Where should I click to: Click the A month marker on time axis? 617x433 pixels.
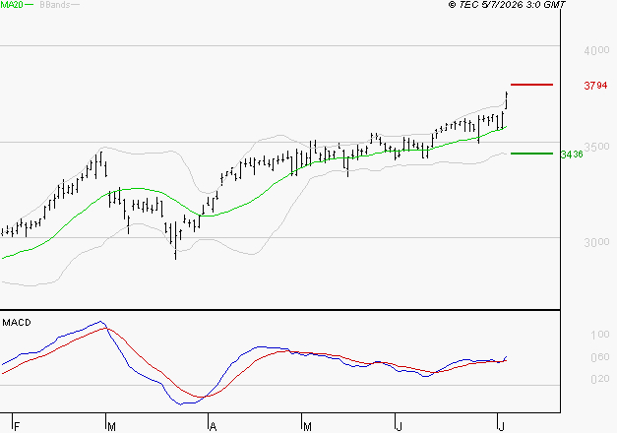[x=213, y=427]
